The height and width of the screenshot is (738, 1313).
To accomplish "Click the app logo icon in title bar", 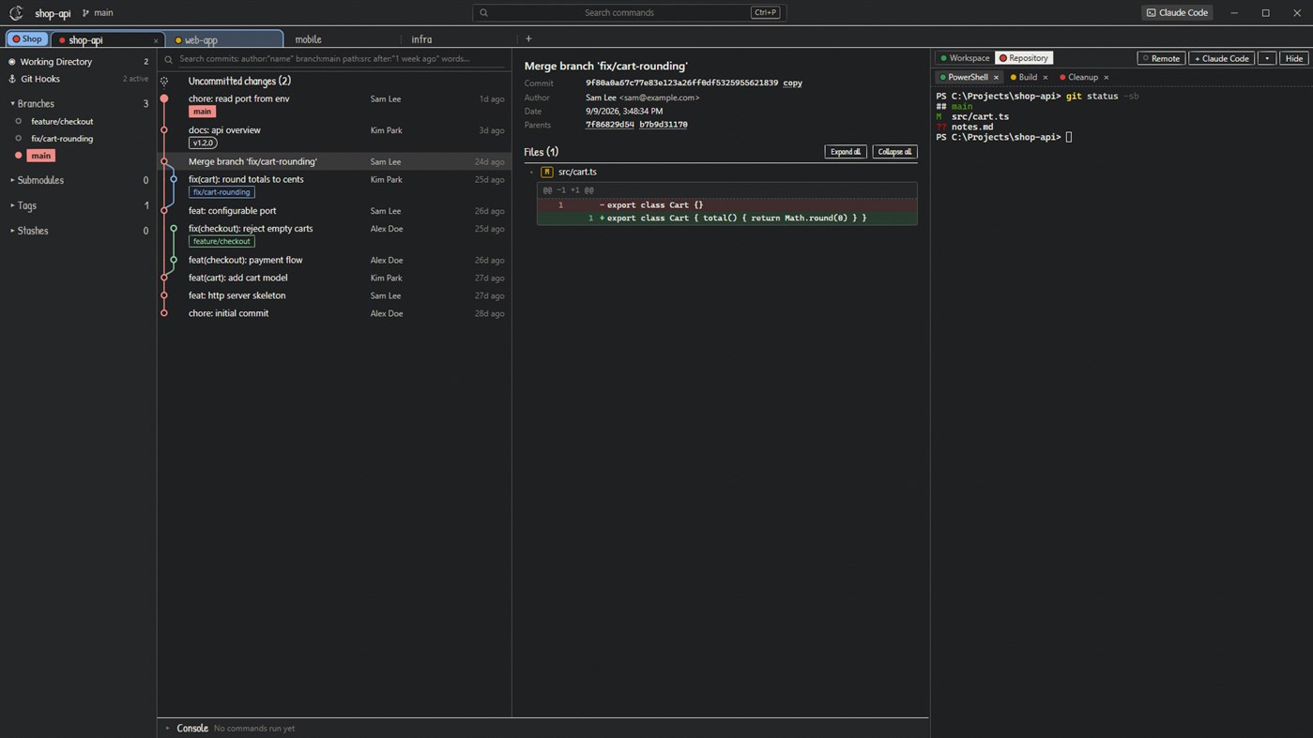I will 16,13.
